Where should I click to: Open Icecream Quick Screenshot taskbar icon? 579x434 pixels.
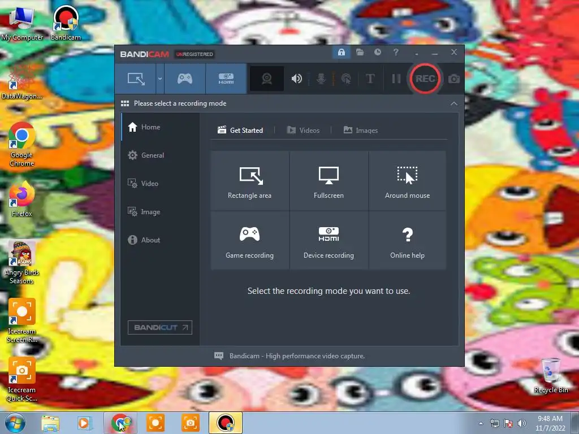click(190, 423)
